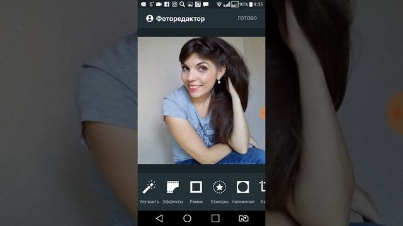Tap the screen switch navigation icon

pos(244,218)
